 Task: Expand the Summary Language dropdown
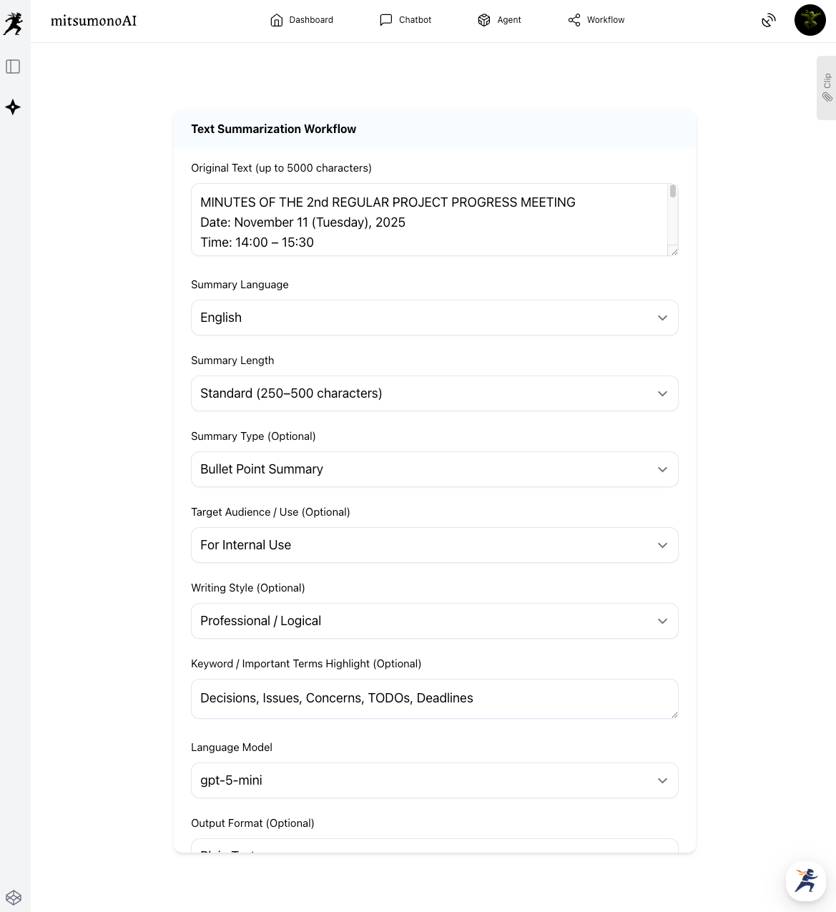click(x=434, y=318)
